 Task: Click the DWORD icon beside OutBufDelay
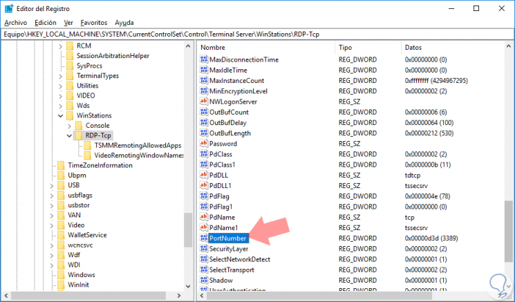pyautogui.click(x=204, y=122)
